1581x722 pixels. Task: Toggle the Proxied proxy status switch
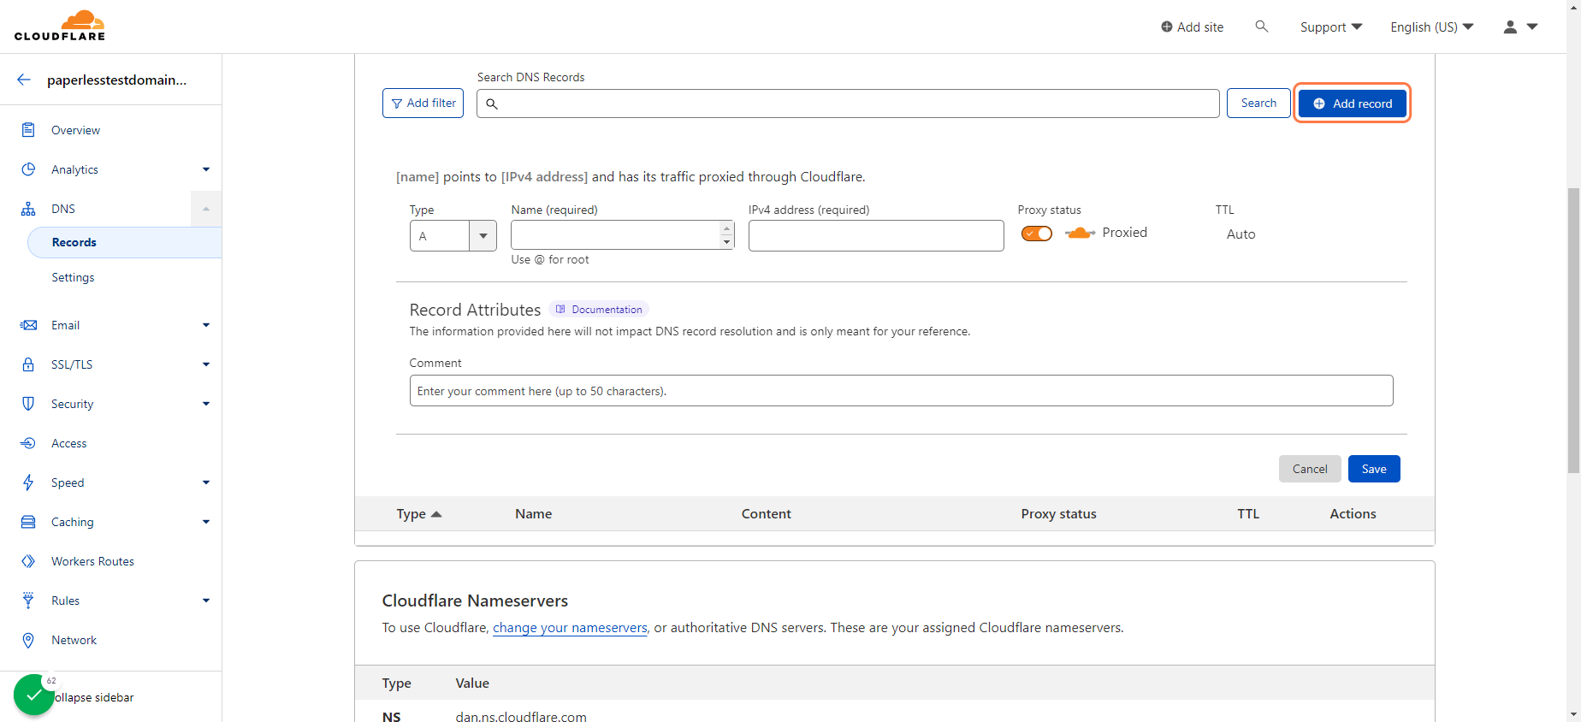tap(1037, 234)
